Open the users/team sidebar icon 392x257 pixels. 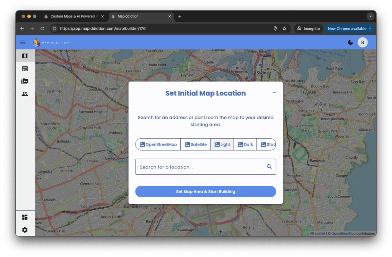[25, 94]
